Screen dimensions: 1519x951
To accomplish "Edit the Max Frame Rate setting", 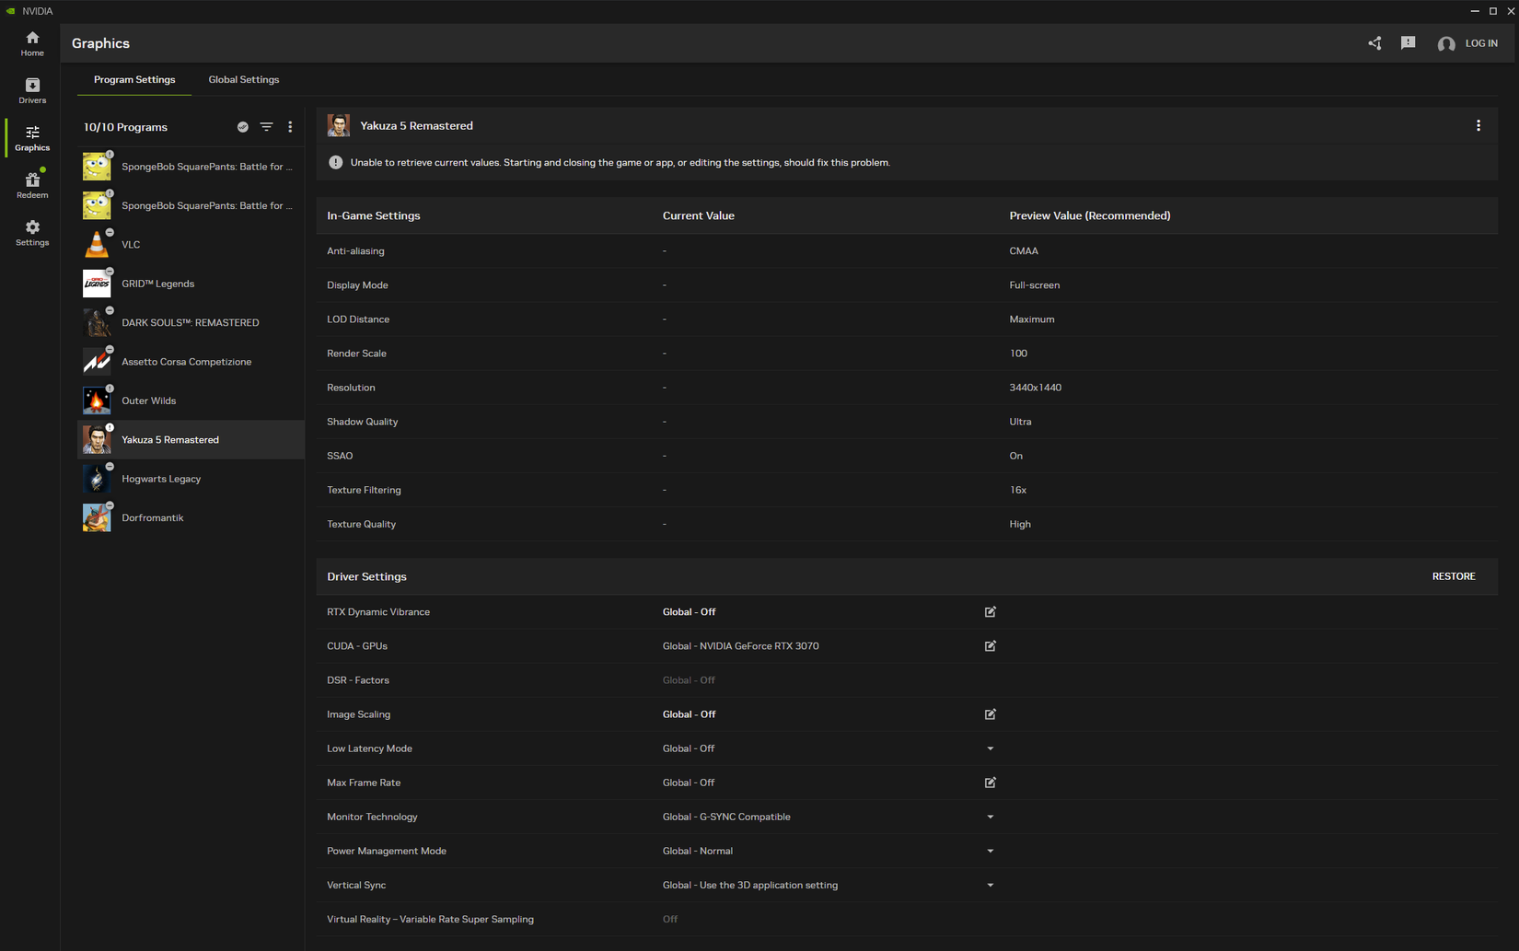I will click(990, 783).
